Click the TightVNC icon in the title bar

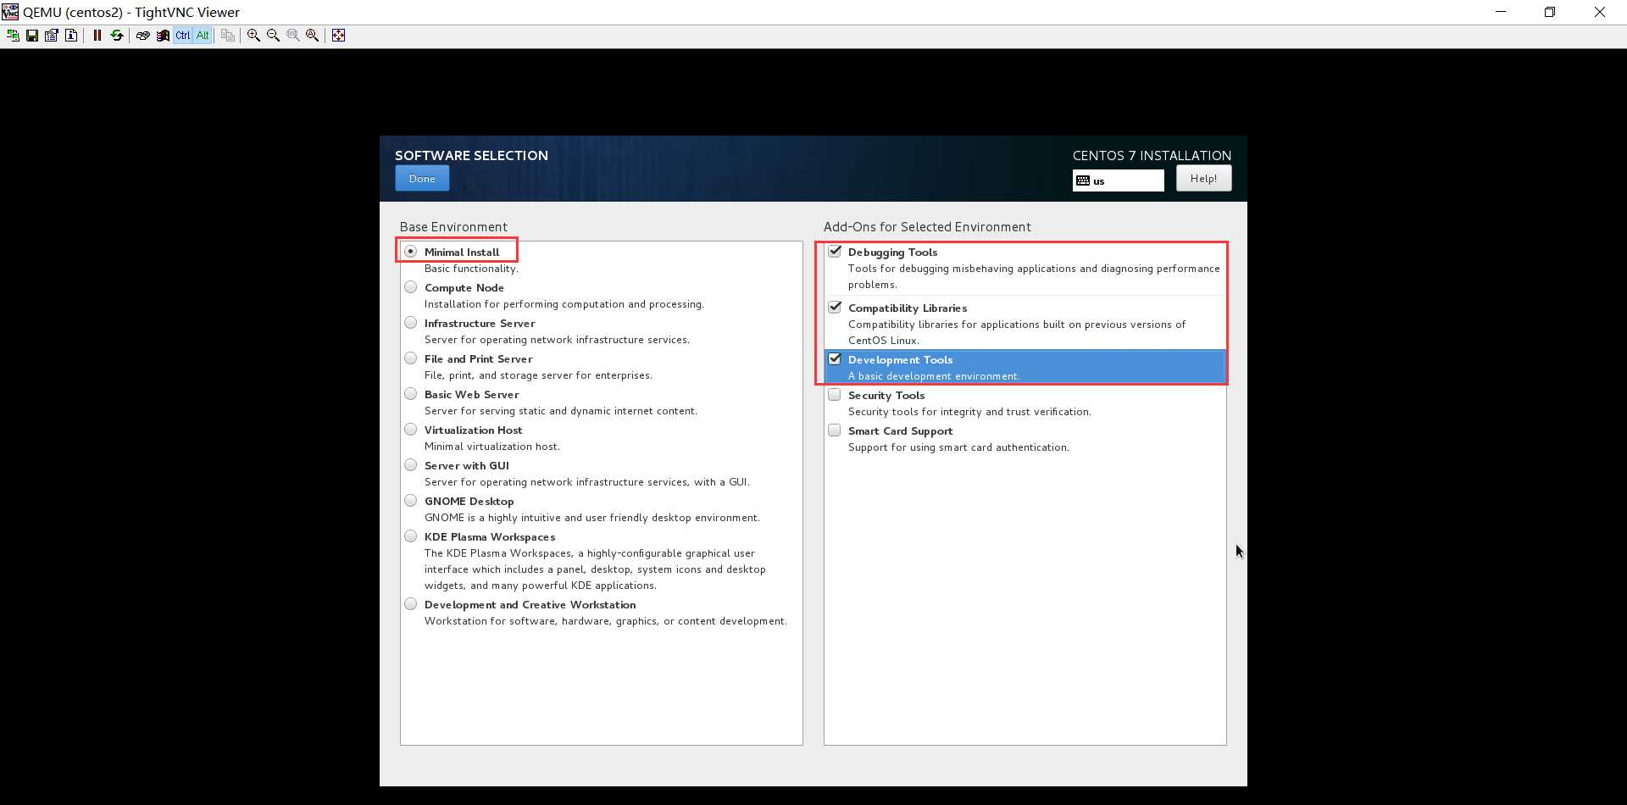click(10, 12)
